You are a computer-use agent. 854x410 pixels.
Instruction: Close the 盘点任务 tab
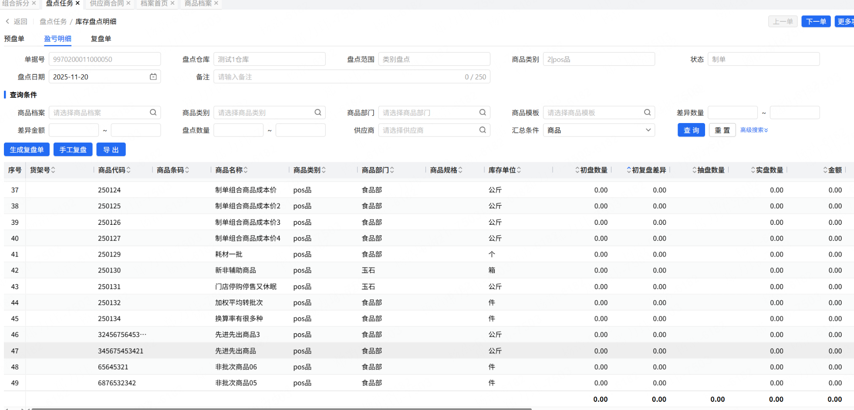pos(78,3)
